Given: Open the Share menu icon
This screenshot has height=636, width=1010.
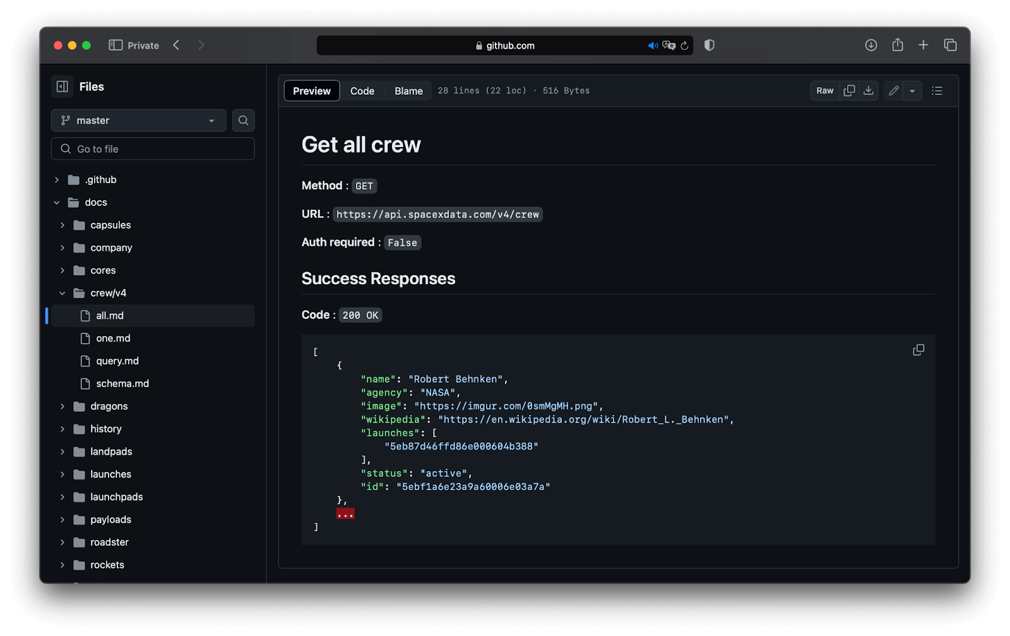Looking at the screenshot, I should click(898, 45).
